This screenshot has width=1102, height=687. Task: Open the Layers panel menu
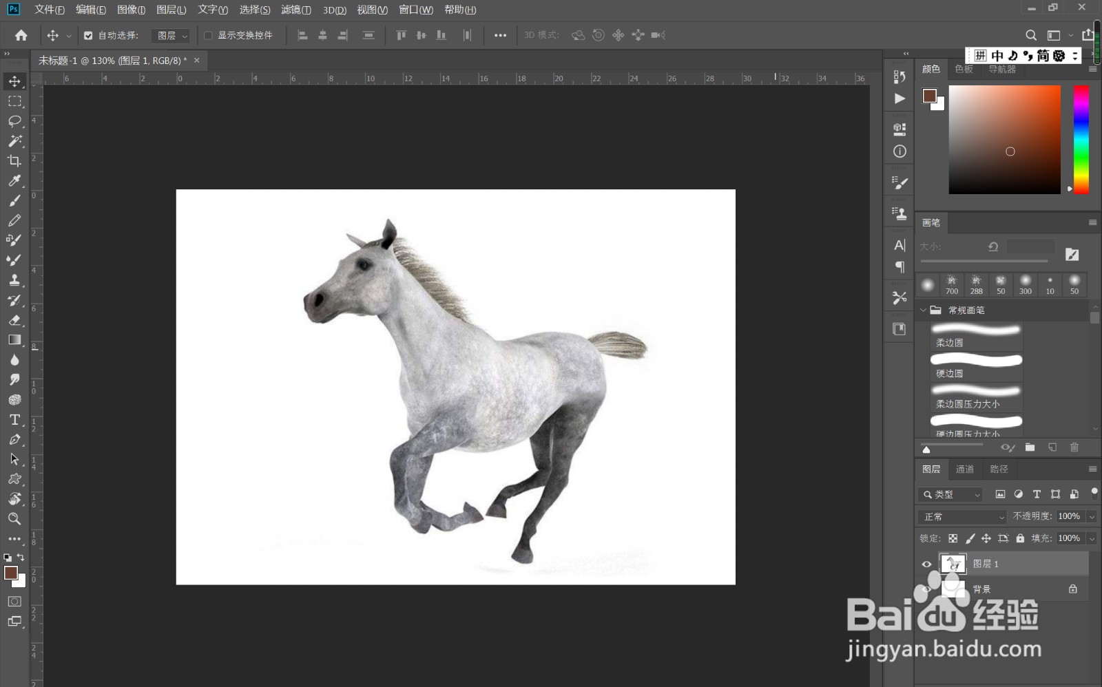coord(1092,469)
